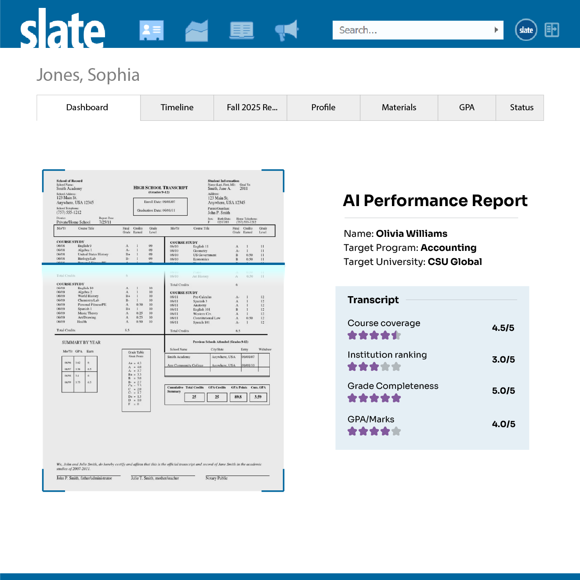Switch to the Timeline tab
Screen dimensions: 580x580
pyautogui.click(x=177, y=107)
